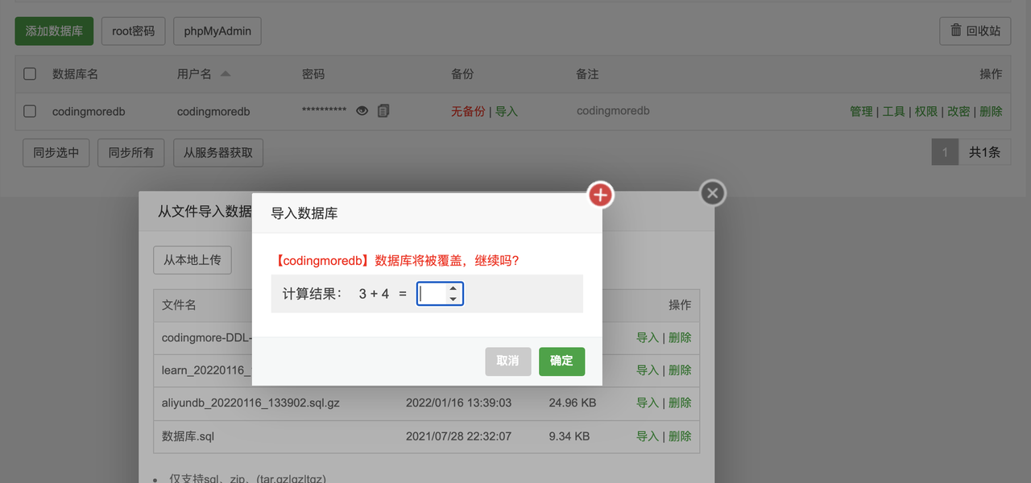The height and width of the screenshot is (483, 1031).
Task: Click the stepper up arrow on the input
Action: pyautogui.click(x=453, y=289)
